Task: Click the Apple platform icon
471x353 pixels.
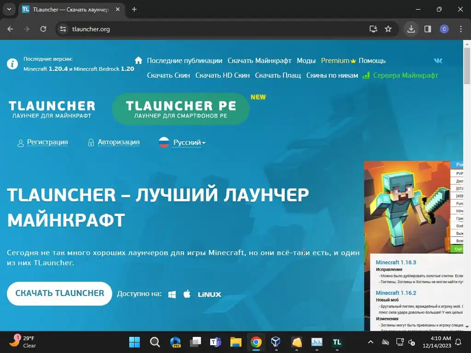Action: 187,294
